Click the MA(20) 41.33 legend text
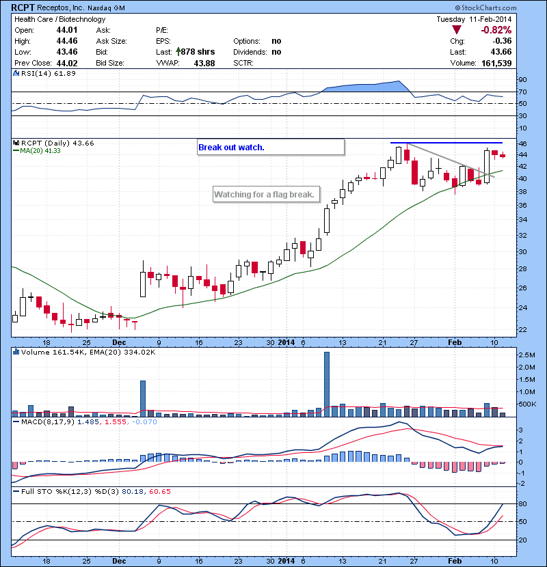Viewport: 547px width, 567px height. (40, 151)
